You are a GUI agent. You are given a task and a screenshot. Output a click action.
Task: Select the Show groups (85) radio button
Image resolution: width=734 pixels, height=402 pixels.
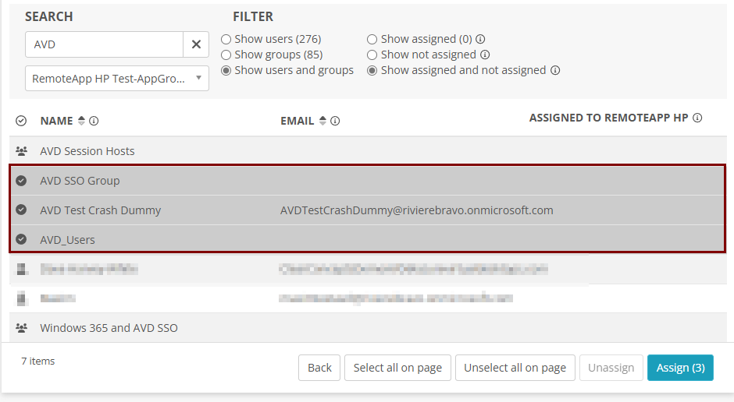pyautogui.click(x=226, y=55)
